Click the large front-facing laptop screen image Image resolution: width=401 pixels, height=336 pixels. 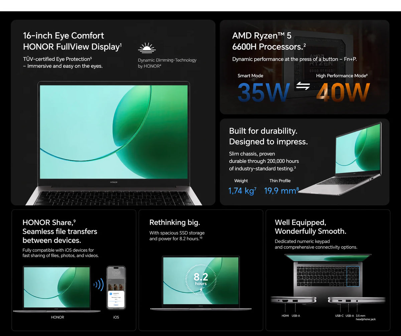114,132
